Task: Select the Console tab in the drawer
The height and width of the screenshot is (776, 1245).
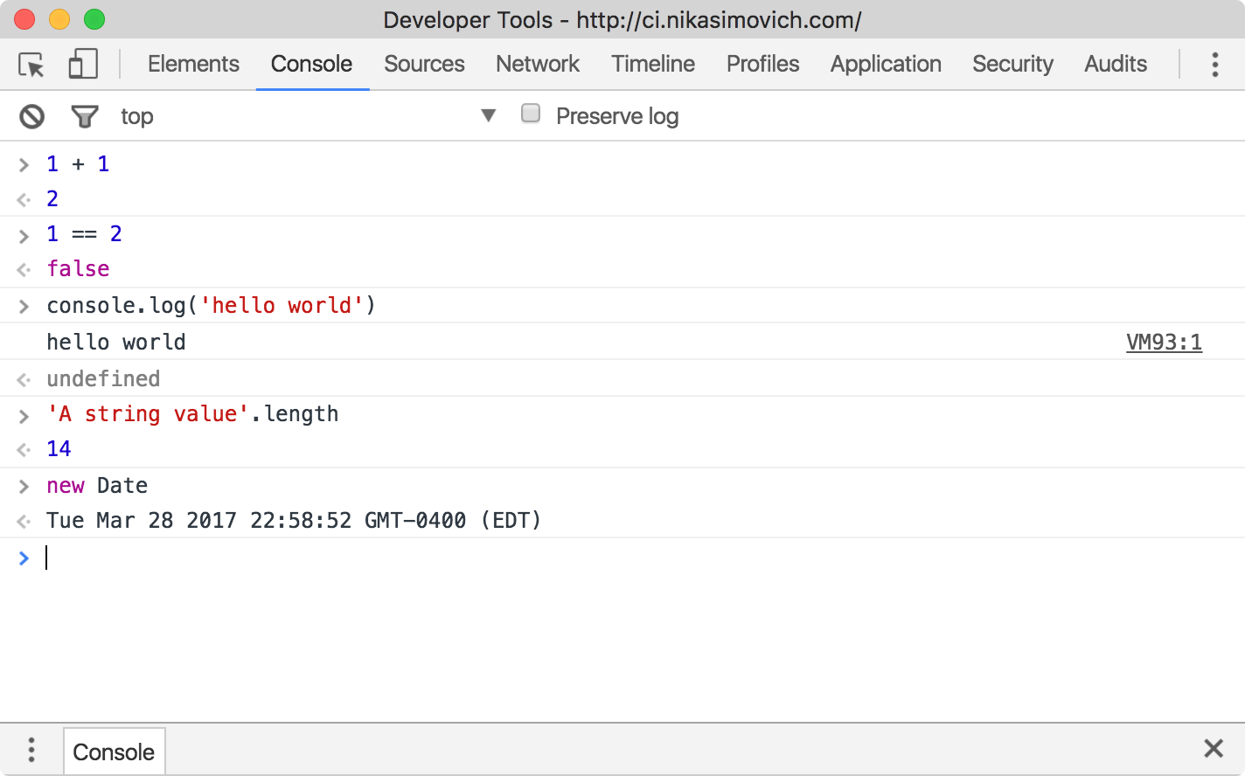Action: tap(114, 751)
